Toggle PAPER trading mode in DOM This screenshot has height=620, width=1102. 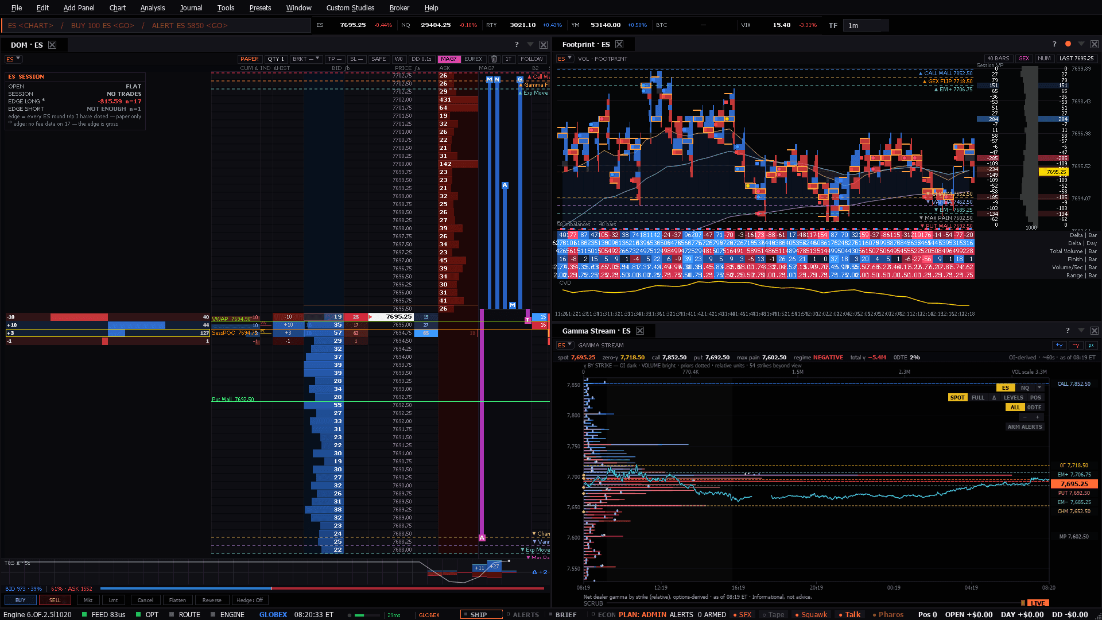(x=250, y=59)
